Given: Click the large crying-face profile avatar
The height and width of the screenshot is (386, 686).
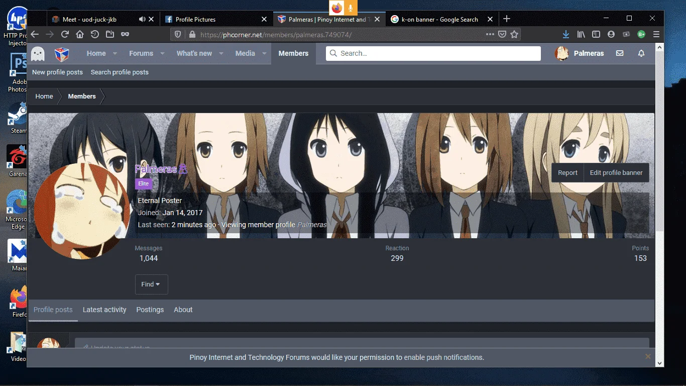Looking at the screenshot, I should click(82, 211).
